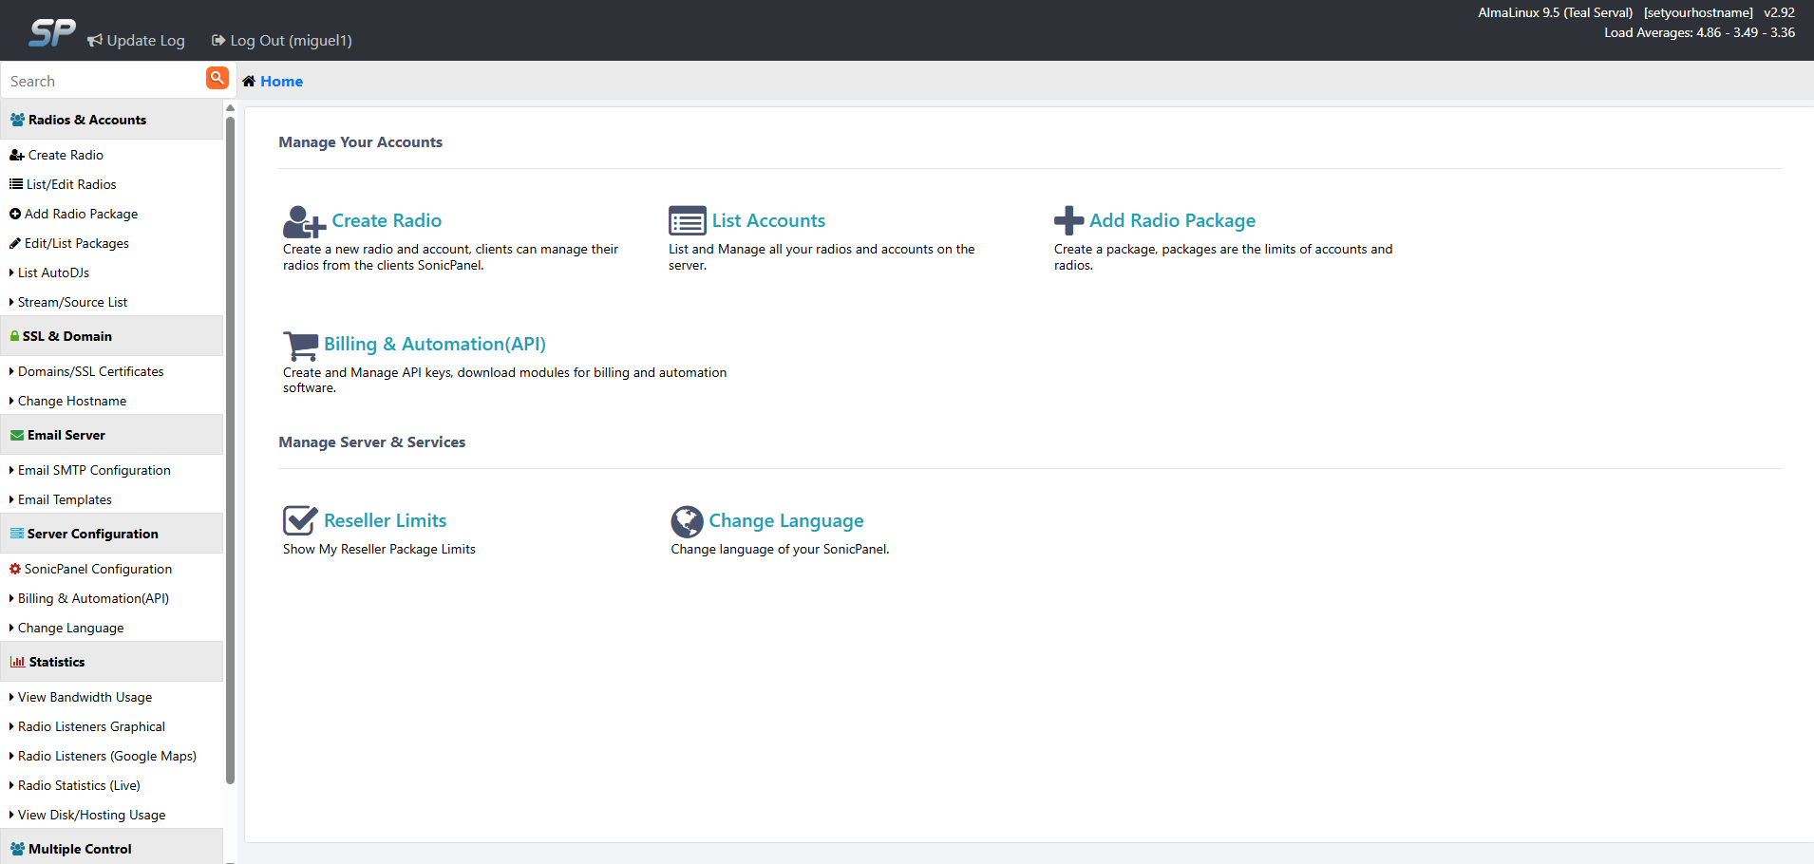
Task: Click the plus-circle icon by Add Radio Package
Action: pos(15,214)
